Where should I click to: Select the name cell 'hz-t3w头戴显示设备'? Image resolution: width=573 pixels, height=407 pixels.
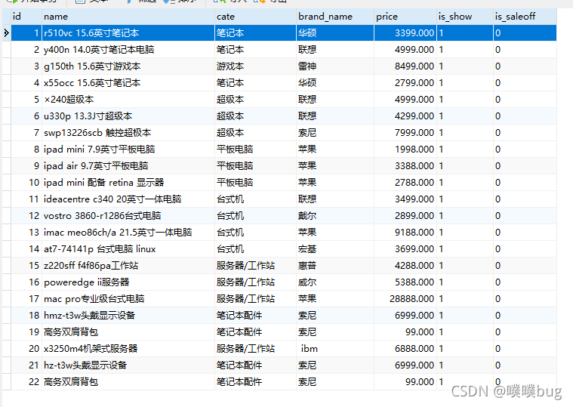point(128,365)
